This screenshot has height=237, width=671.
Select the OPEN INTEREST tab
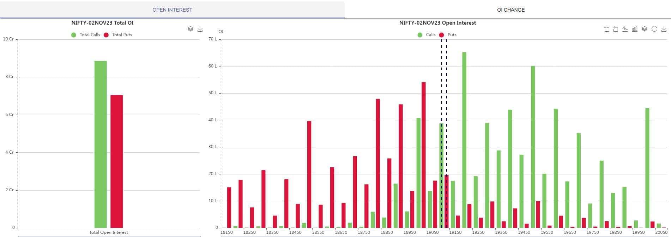pyautogui.click(x=172, y=10)
